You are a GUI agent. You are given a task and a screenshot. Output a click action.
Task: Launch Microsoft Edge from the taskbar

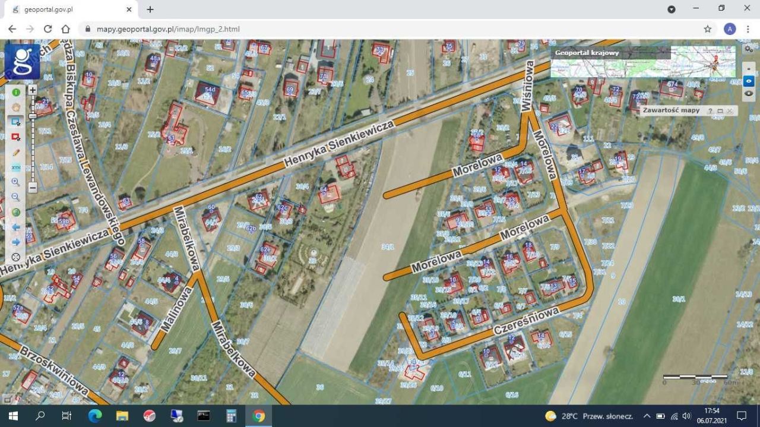[x=95, y=416]
